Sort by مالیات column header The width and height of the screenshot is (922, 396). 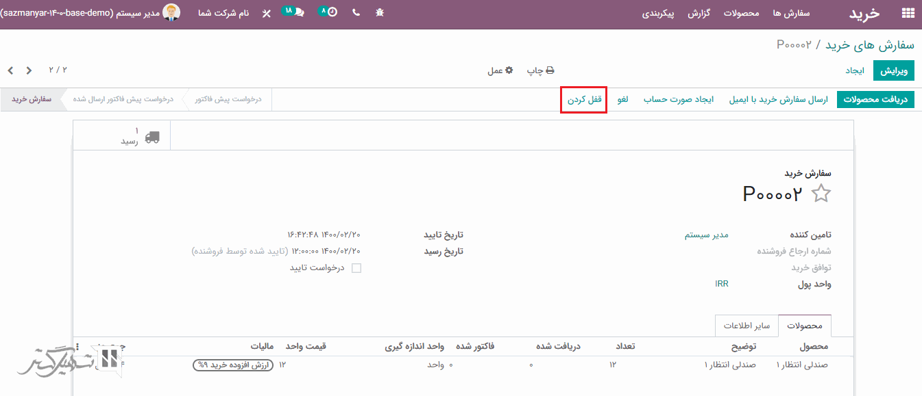[x=261, y=346]
